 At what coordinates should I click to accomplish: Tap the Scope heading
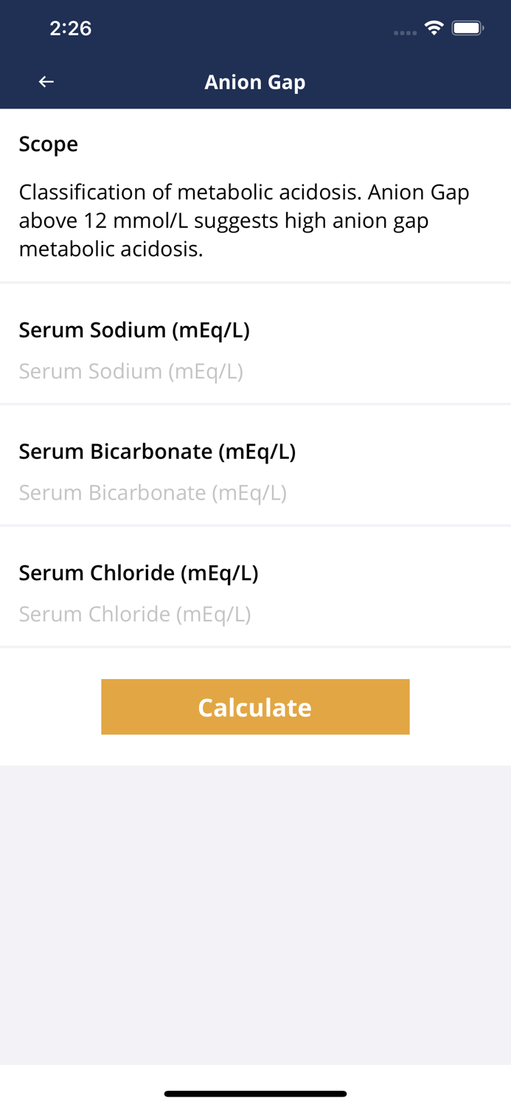click(x=49, y=144)
